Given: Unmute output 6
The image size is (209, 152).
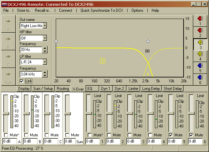Looking at the screenshot, I should [191, 135].
